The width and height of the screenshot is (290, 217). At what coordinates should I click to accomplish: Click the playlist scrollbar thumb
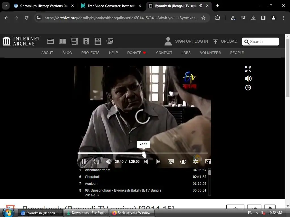(x=209, y=172)
